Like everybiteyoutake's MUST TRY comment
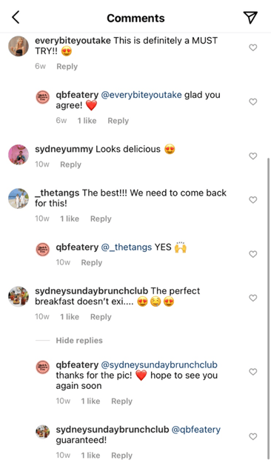271x463 pixels. tap(253, 47)
